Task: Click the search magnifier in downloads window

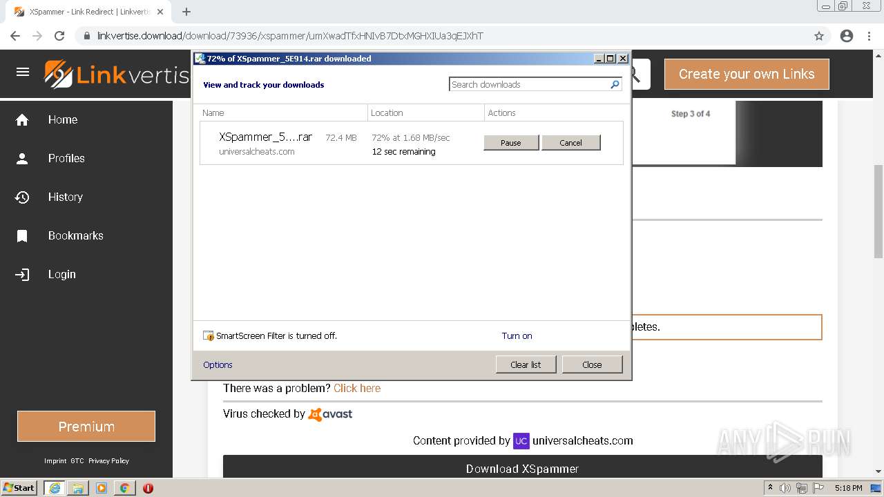Action: [x=615, y=84]
